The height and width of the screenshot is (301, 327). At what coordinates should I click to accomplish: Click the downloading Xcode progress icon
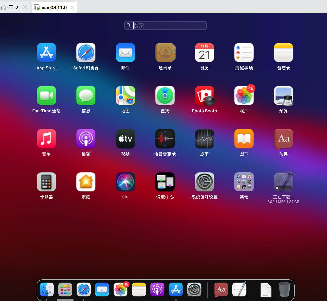pyautogui.click(x=284, y=182)
